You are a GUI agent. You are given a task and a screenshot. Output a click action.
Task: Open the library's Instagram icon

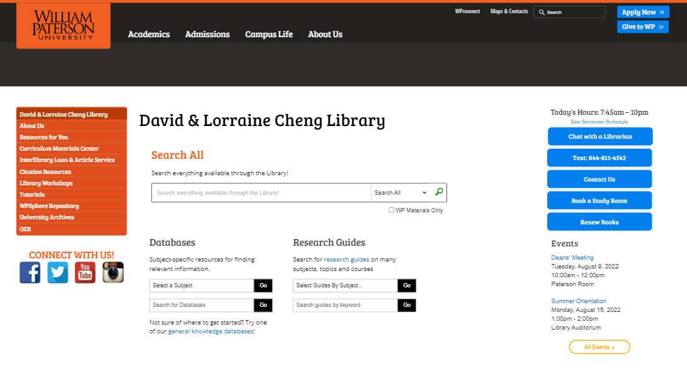(x=113, y=273)
